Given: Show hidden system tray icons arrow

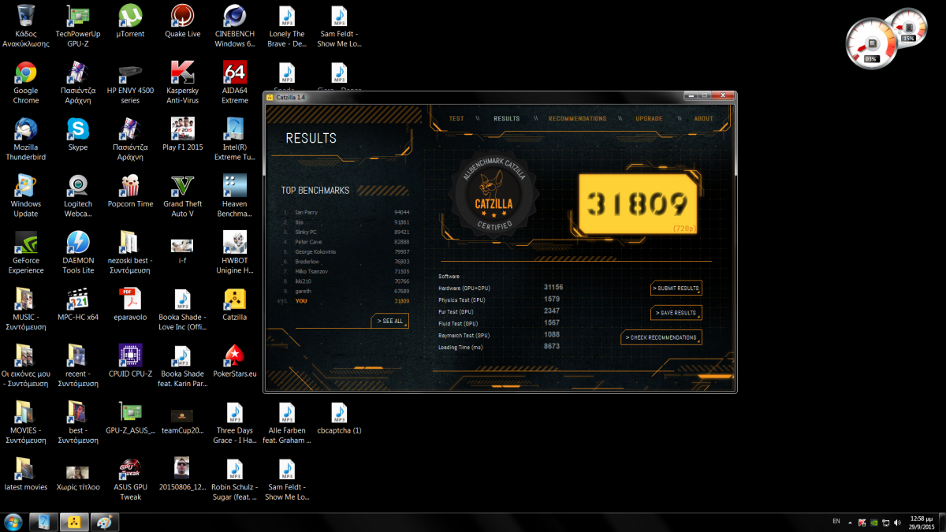Looking at the screenshot, I should click(850, 522).
